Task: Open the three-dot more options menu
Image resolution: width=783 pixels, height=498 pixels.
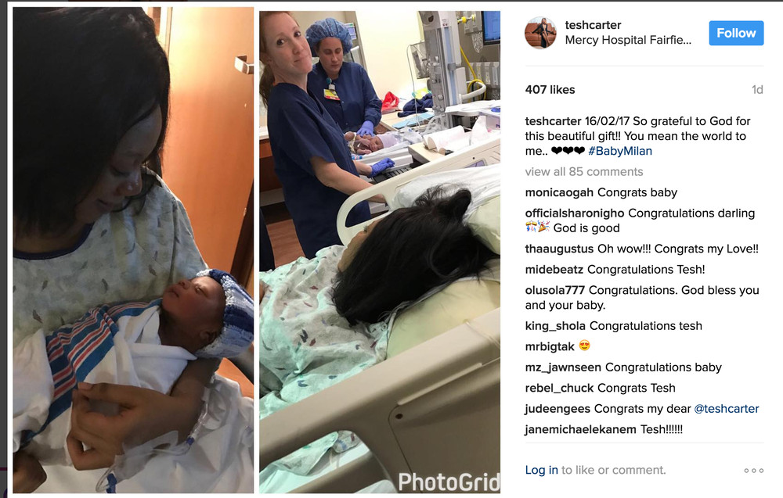Action: click(753, 471)
